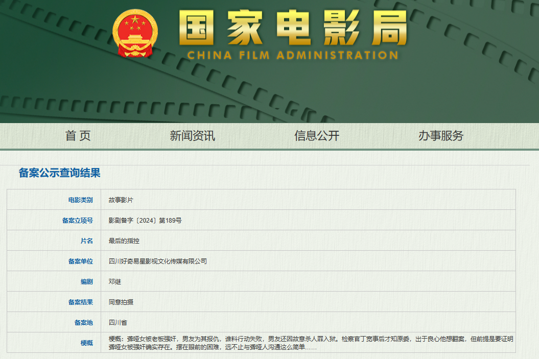Image resolution: width=539 pixels, height=359 pixels.
Task: Click the 影剧备字〔2024〕第189号 value
Action: [145, 221]
